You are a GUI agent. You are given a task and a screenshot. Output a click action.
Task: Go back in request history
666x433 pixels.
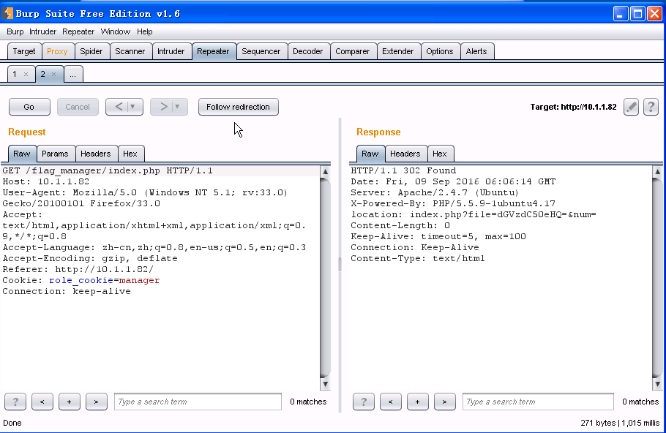119,107
